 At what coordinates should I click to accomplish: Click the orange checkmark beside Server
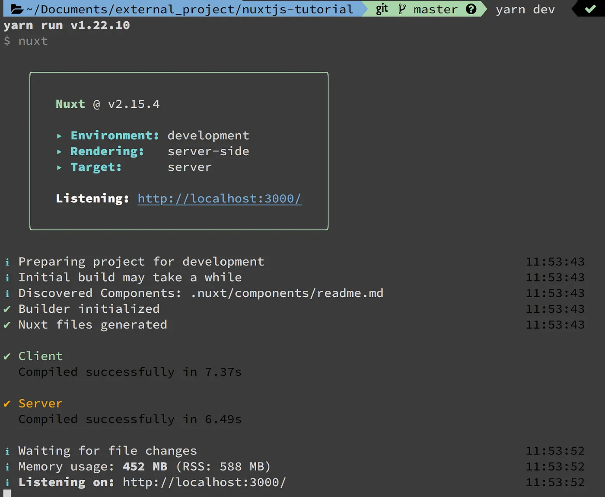click(7, 404)
